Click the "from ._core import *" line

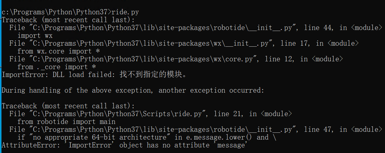point(56,67)
